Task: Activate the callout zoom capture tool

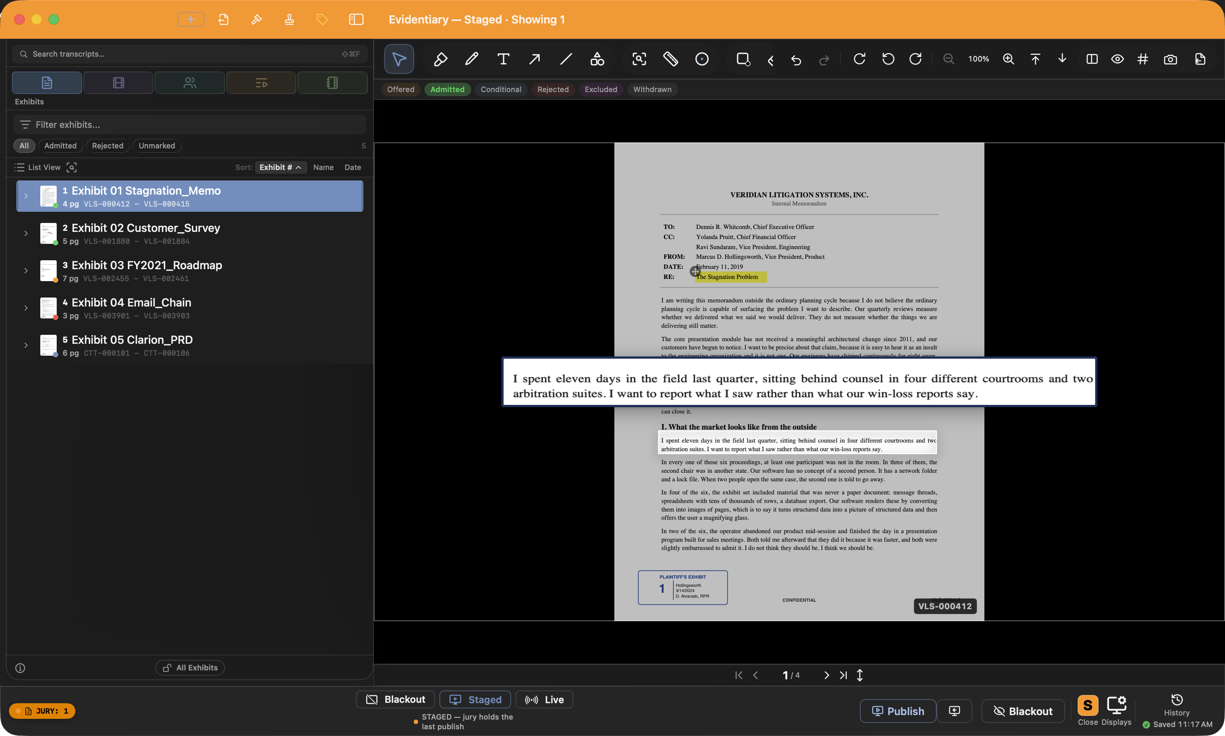Action: pyautogui.click(x=639, y=59)
